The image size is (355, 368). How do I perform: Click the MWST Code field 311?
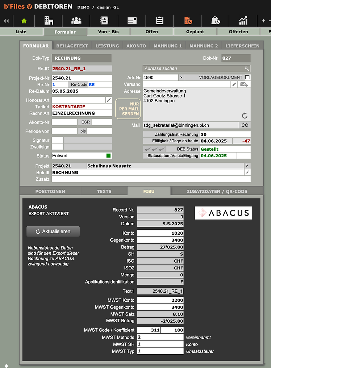(x=149, y=330)
